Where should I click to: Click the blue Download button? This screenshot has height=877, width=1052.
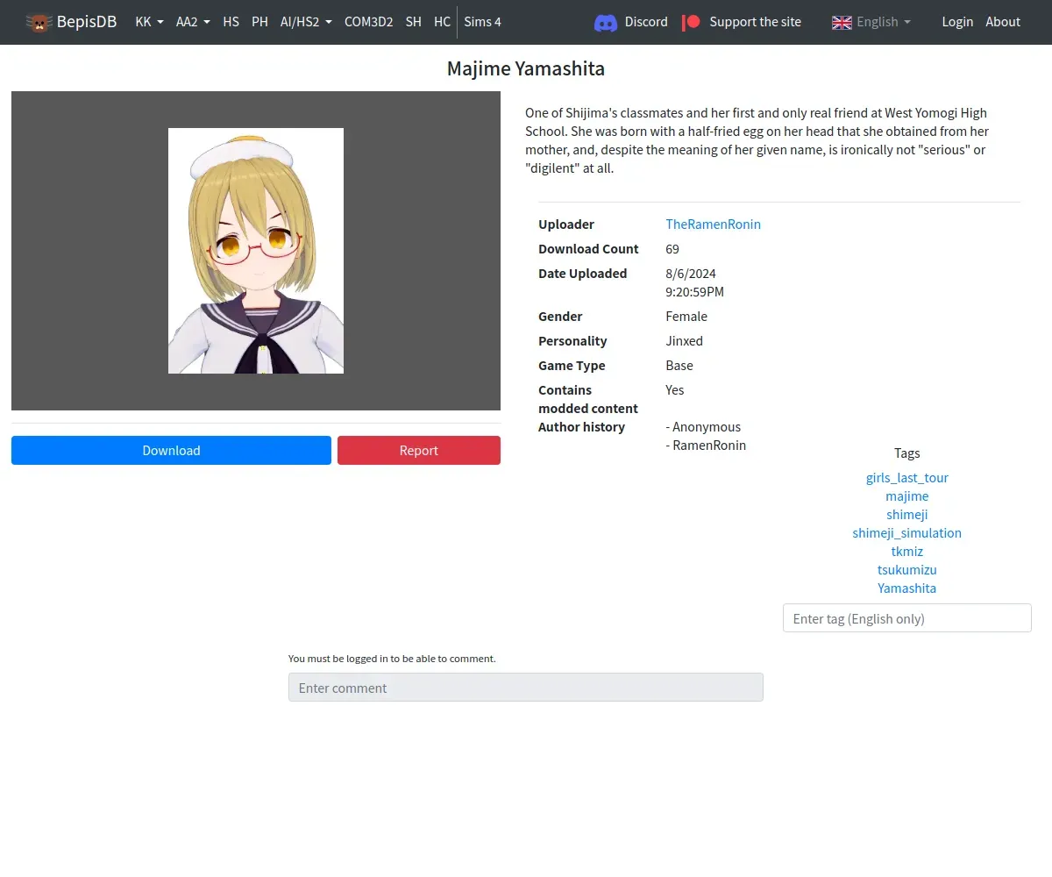(171, 451)
